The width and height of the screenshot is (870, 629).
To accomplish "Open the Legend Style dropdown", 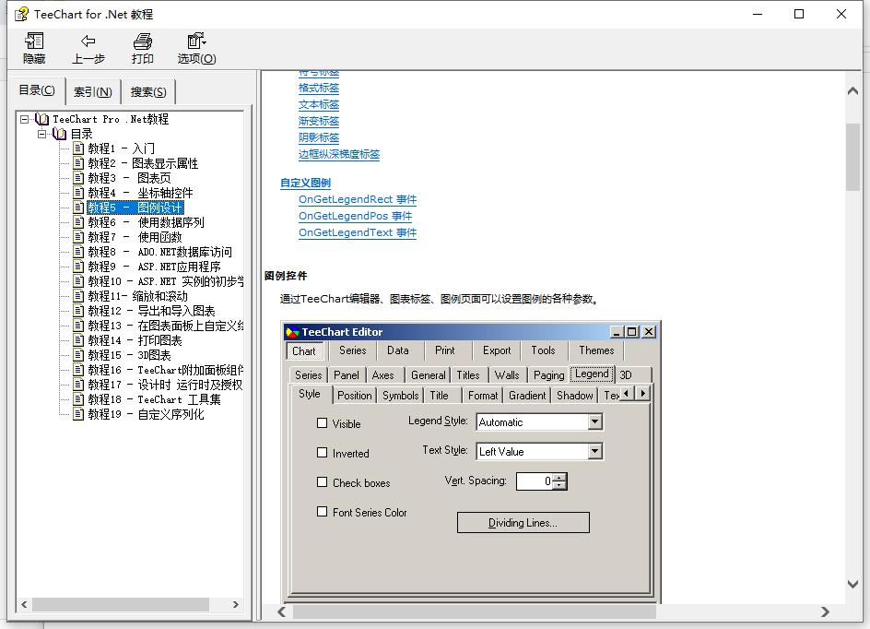I will [594, 421].
